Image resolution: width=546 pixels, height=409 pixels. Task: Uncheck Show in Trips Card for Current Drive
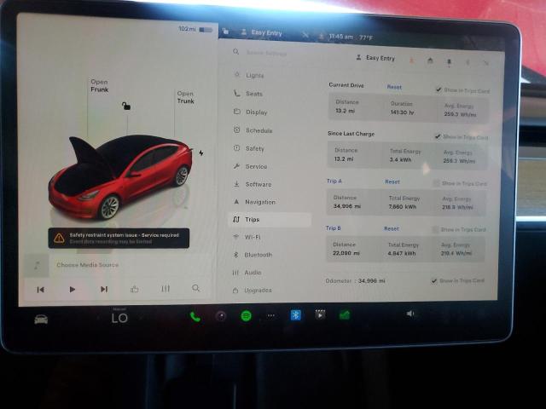tap(439, 89)
